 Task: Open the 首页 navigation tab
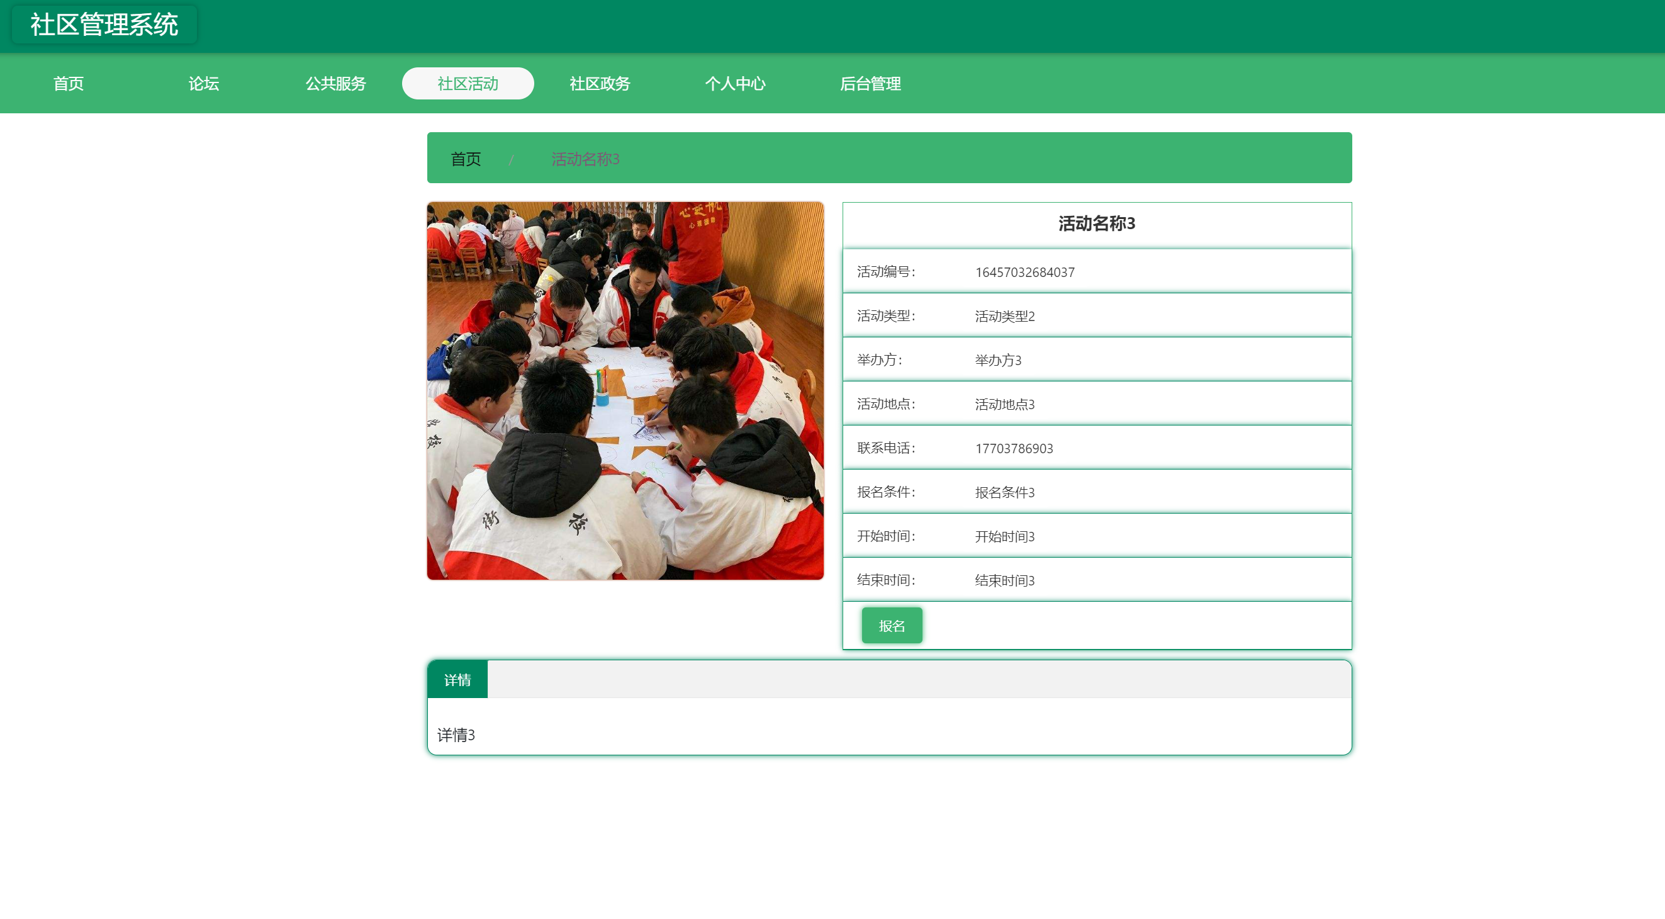tap(68, 84)
